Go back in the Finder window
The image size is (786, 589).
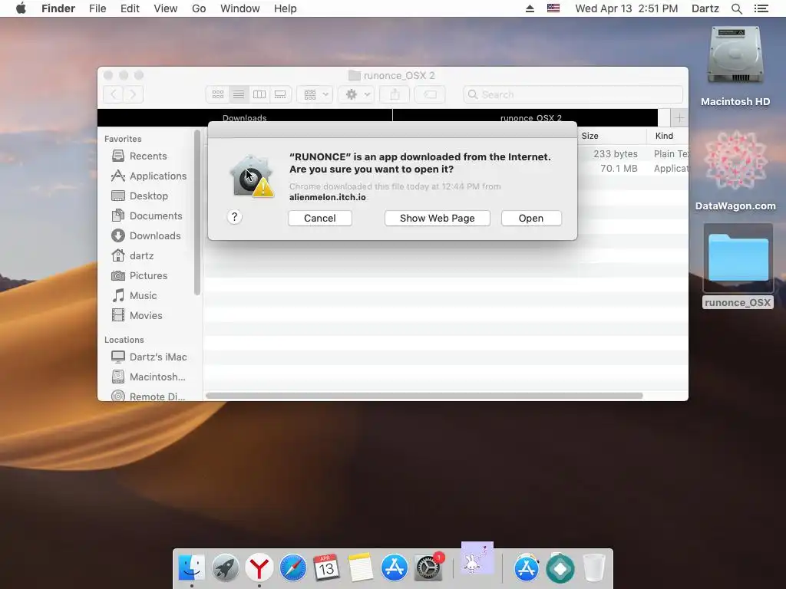(x=114, y=94)
